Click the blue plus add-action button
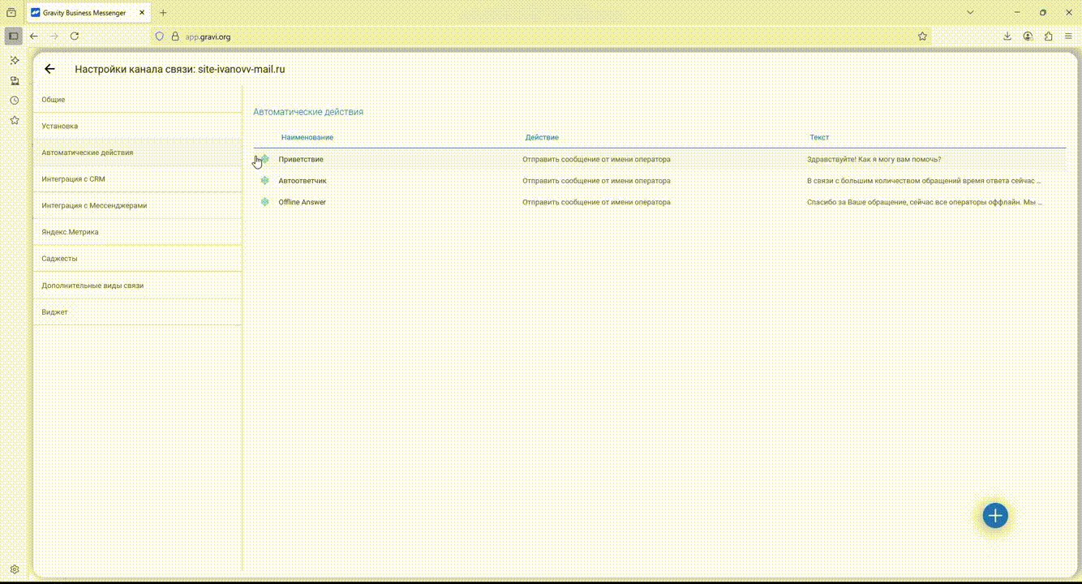1082x584 pixels. [994, 515]
